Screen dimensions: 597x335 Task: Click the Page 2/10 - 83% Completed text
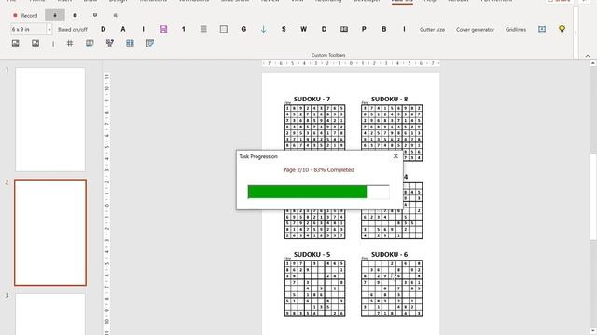click(x=319, y=169)
